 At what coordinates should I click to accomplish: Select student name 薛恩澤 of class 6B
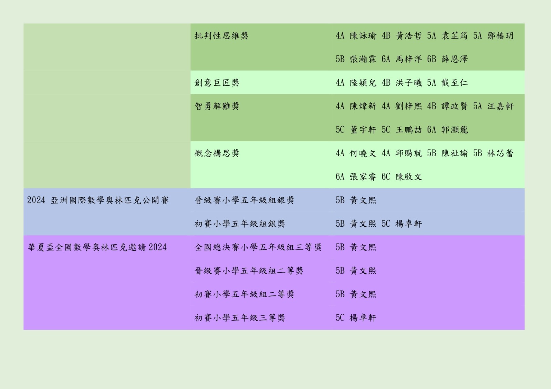455,59
